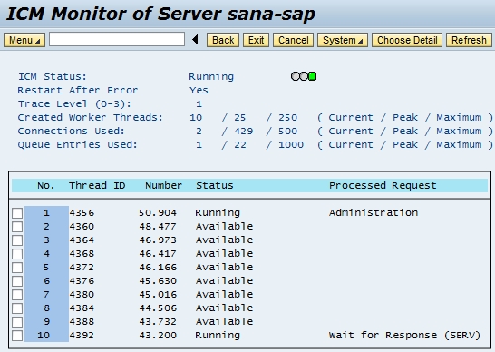Click the Number column header
495x352 pixels.
tap(163, 185)
